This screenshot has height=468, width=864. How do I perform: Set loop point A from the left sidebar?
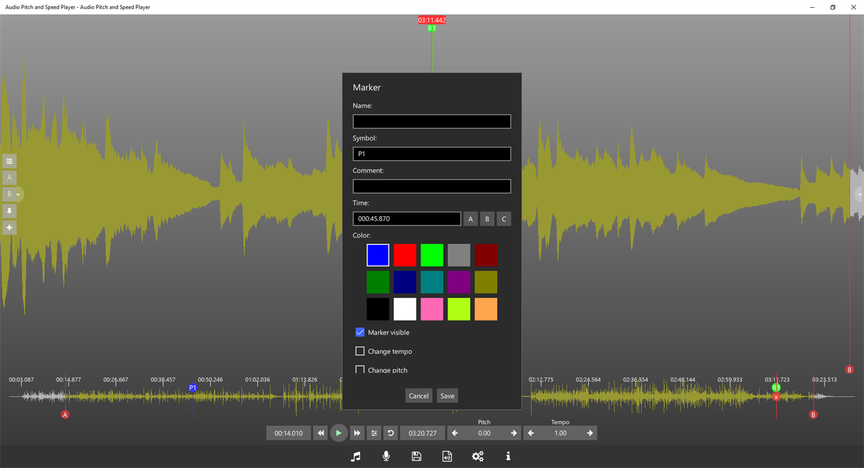tap(9, 178)
